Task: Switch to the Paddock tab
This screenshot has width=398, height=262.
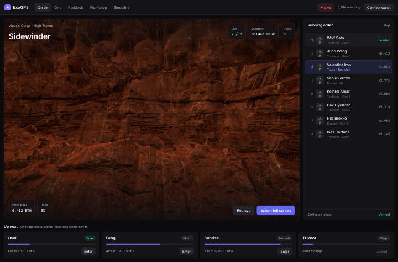Action: click(75, 8)
